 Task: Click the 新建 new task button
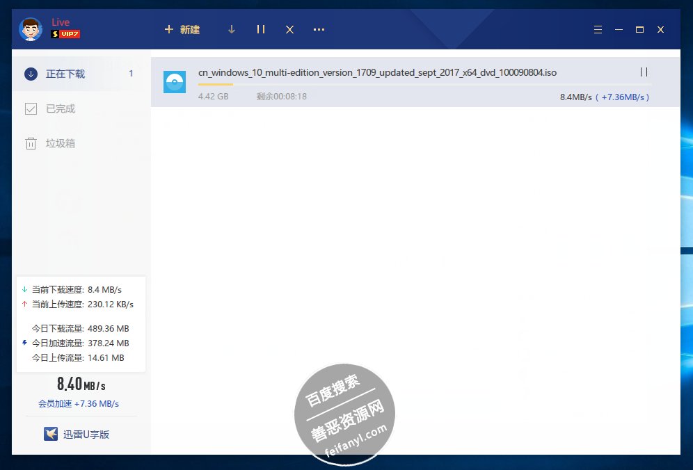coord(182,29)
